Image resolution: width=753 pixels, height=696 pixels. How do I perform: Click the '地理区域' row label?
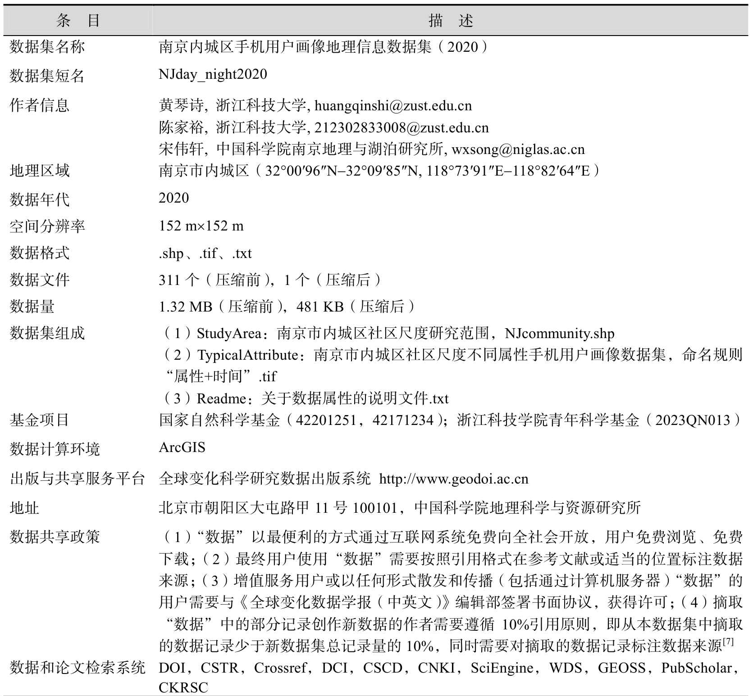[x=40, y=171]
